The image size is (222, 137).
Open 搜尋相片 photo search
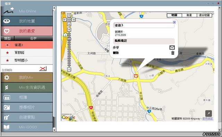pos(27,107)
